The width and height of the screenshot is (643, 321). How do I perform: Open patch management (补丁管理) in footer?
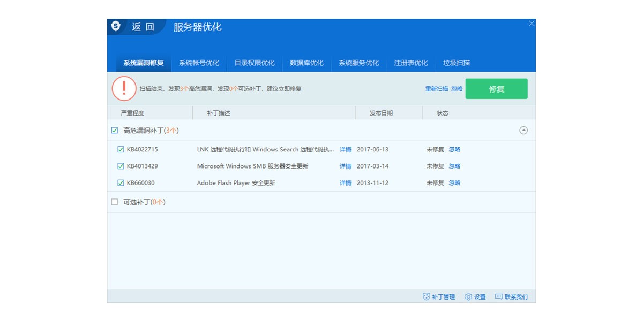point(439,297)
